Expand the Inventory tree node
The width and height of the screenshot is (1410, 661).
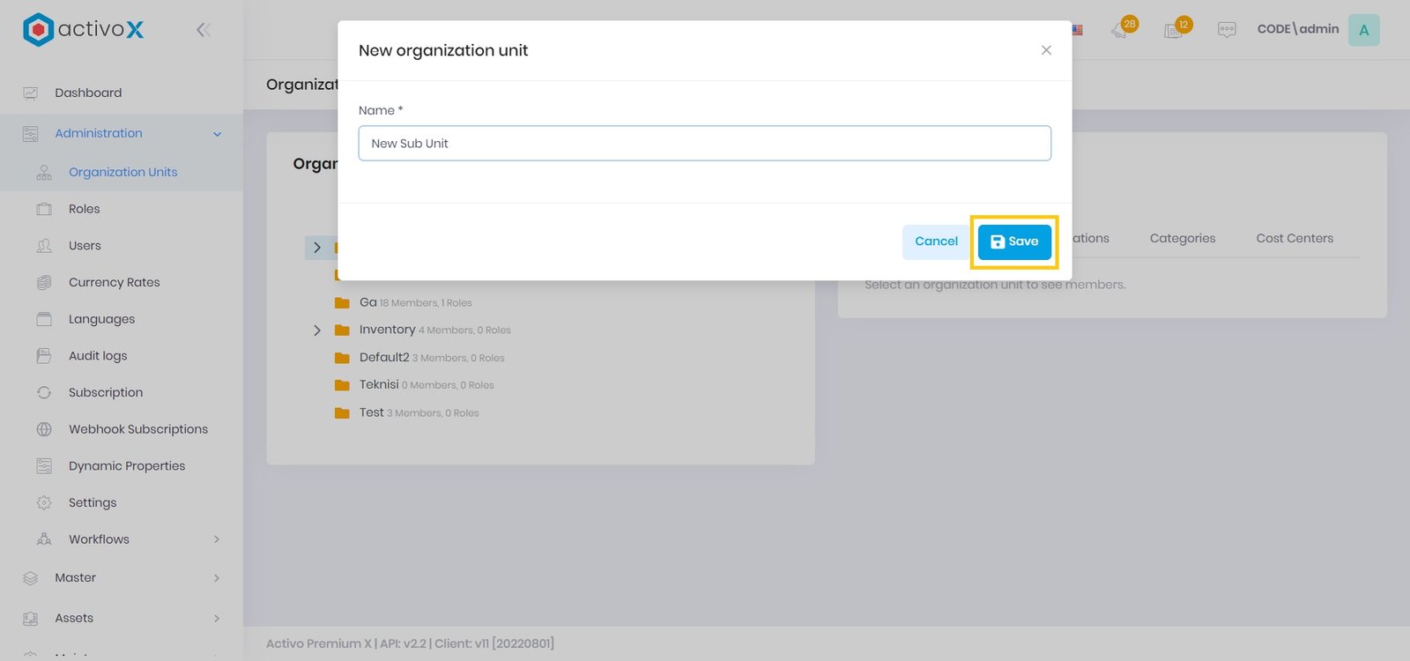pyautogui.click(x=317, y=330)
